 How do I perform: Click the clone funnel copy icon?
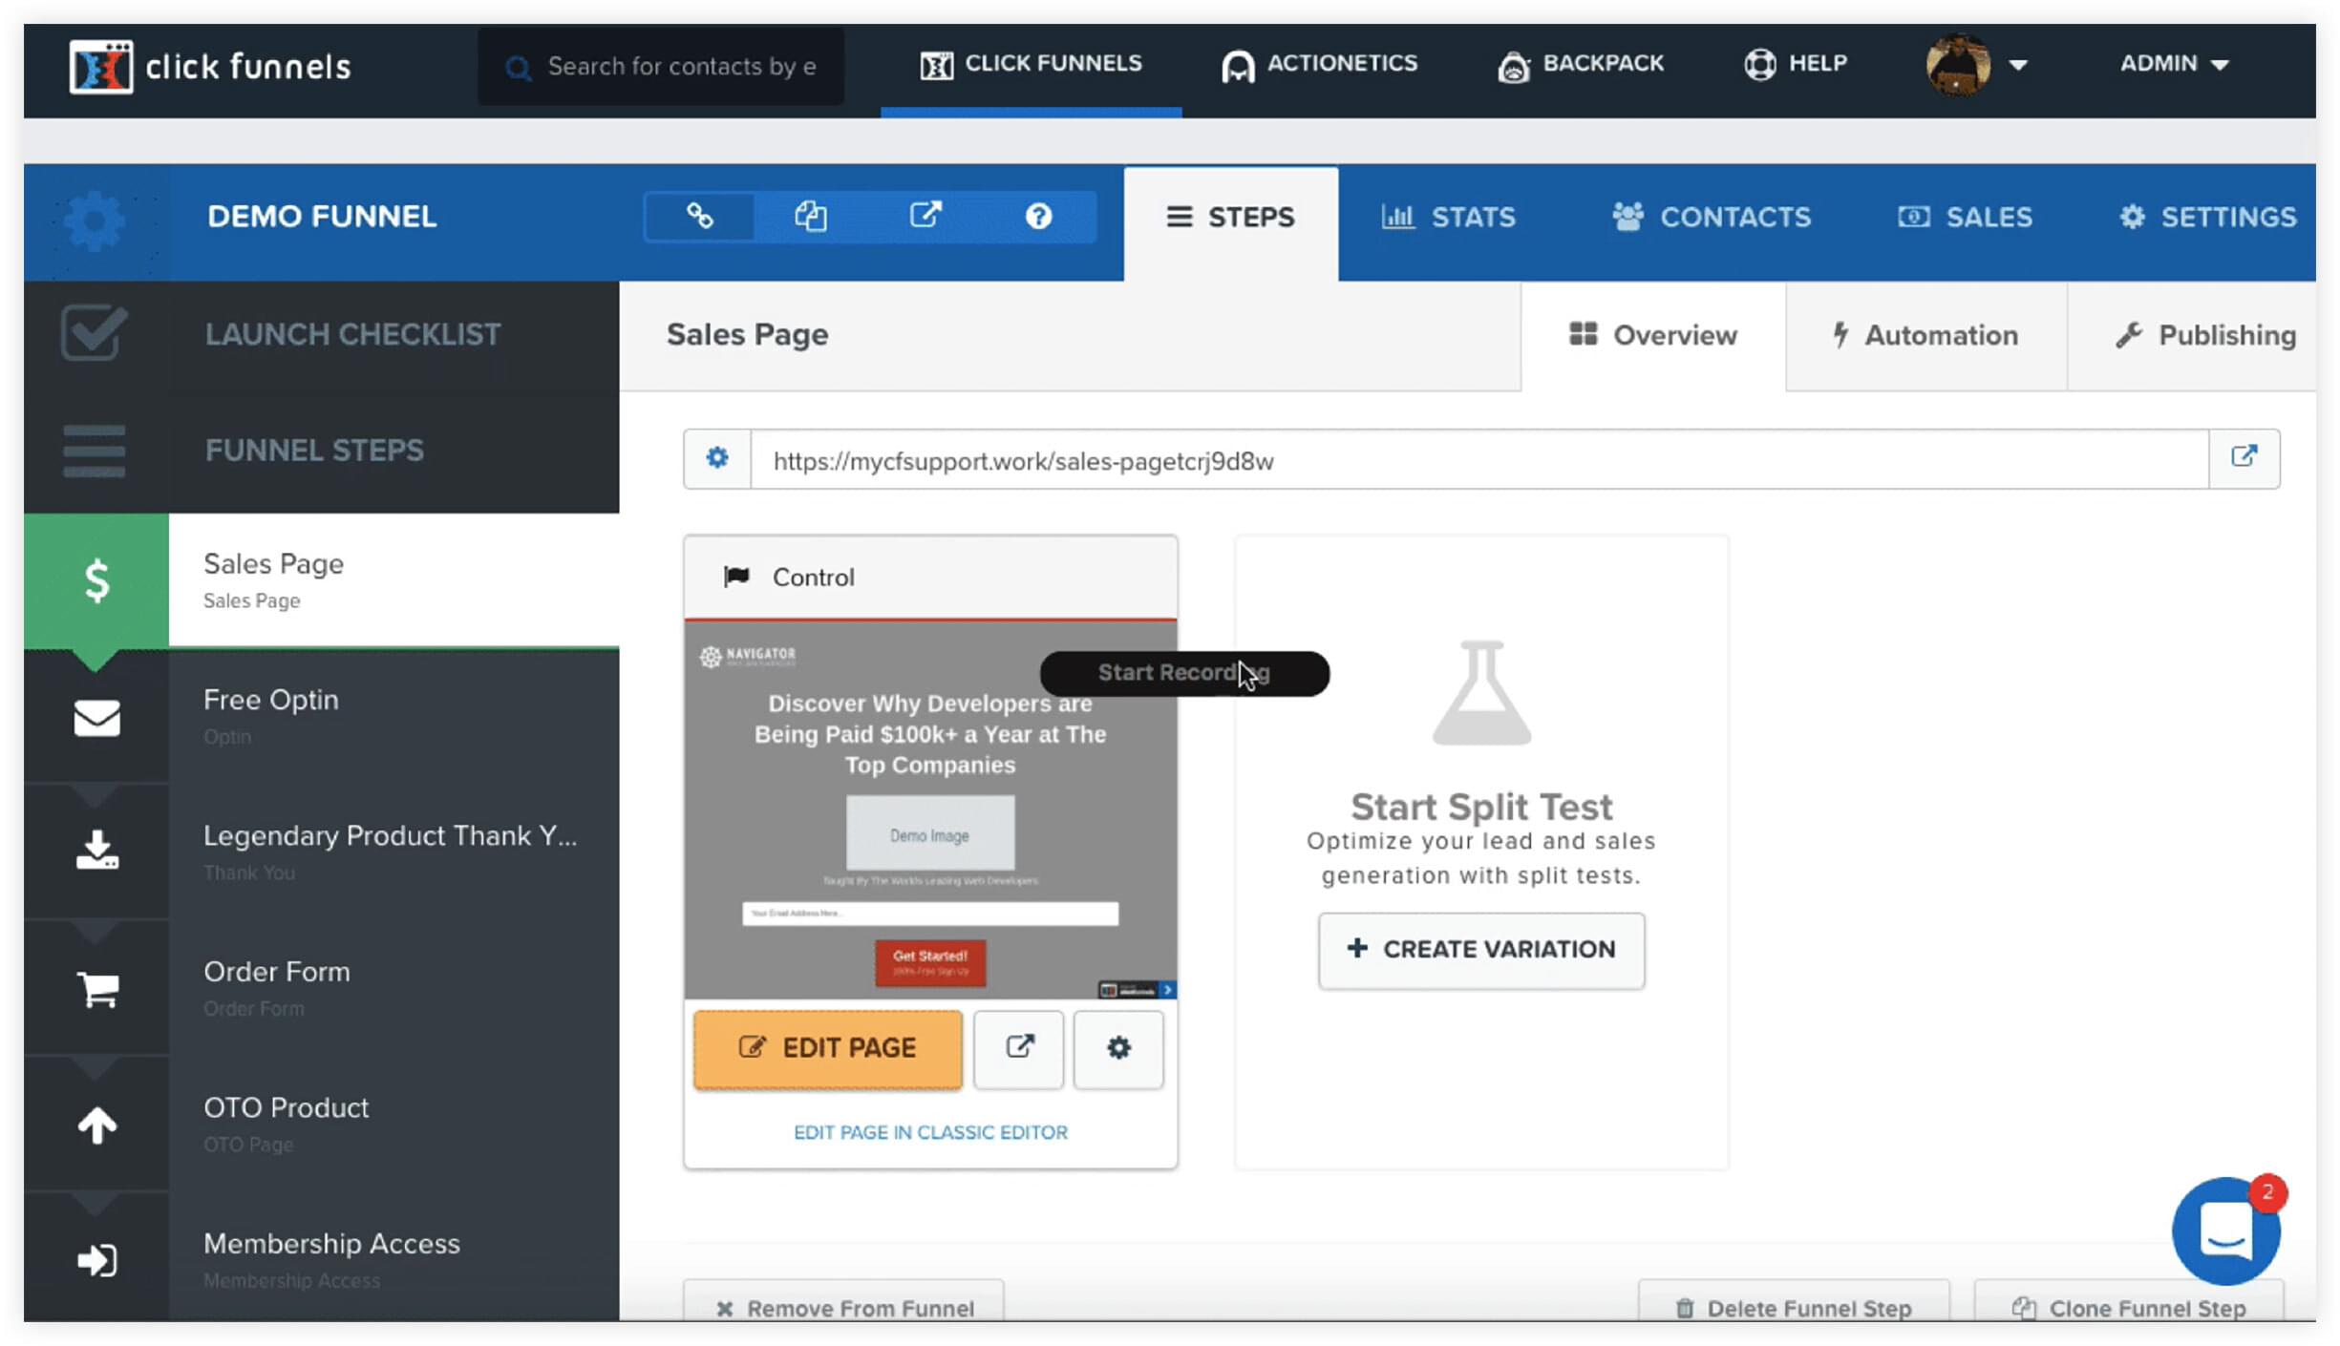tap(811, 217)
